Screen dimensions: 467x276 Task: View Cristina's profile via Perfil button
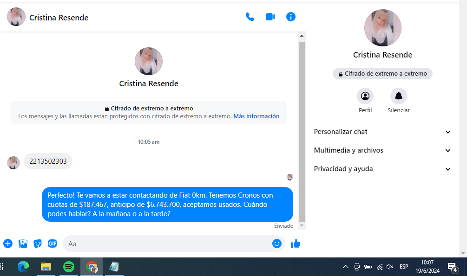coord(365,96)
